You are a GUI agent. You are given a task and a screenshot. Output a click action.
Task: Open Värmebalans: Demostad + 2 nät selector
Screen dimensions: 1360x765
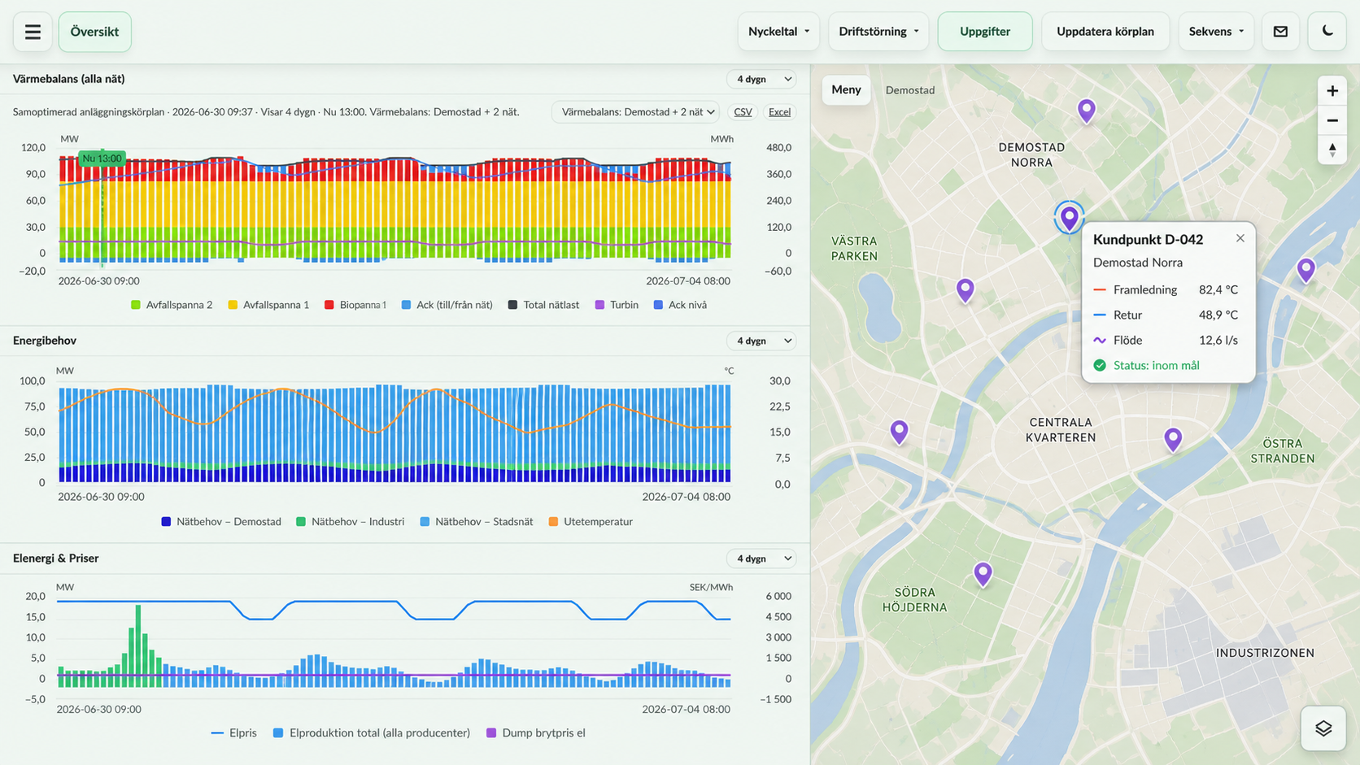click(x=635, y=112)
